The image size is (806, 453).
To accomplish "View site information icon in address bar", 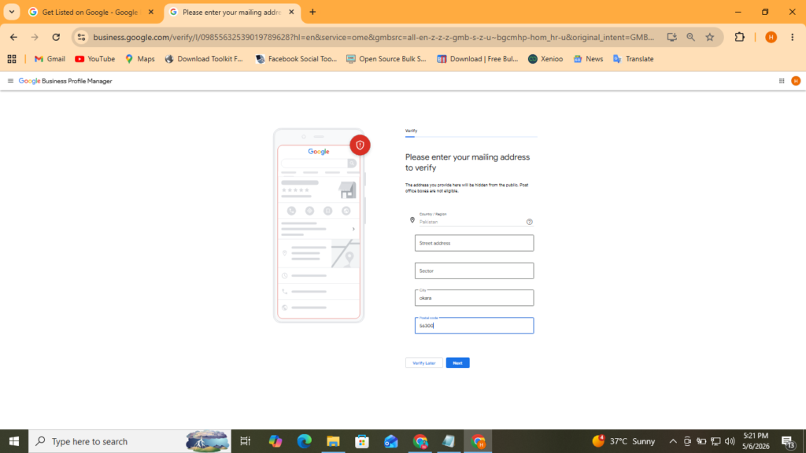I will pos(81,37).
